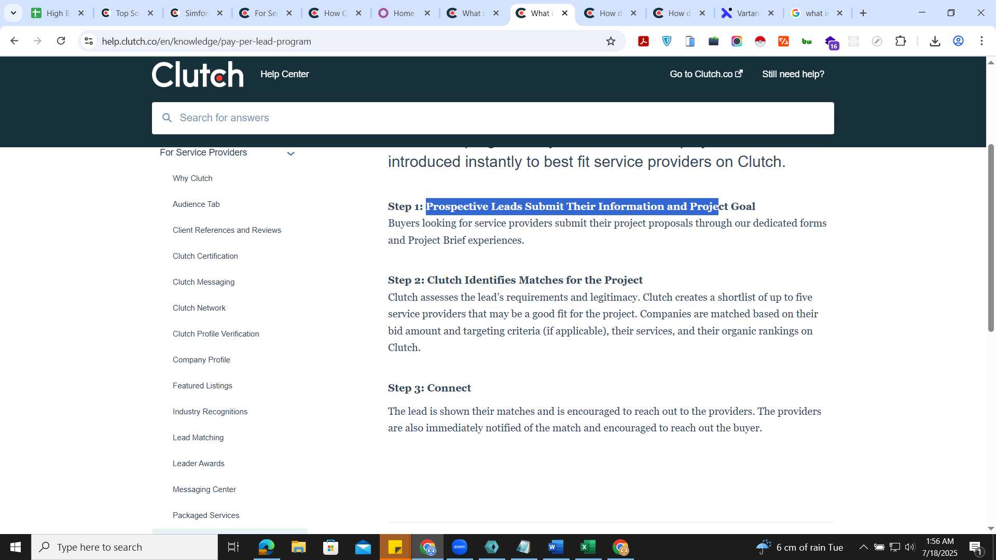Click the page vertical scrollbar thumb

(991, 237)
